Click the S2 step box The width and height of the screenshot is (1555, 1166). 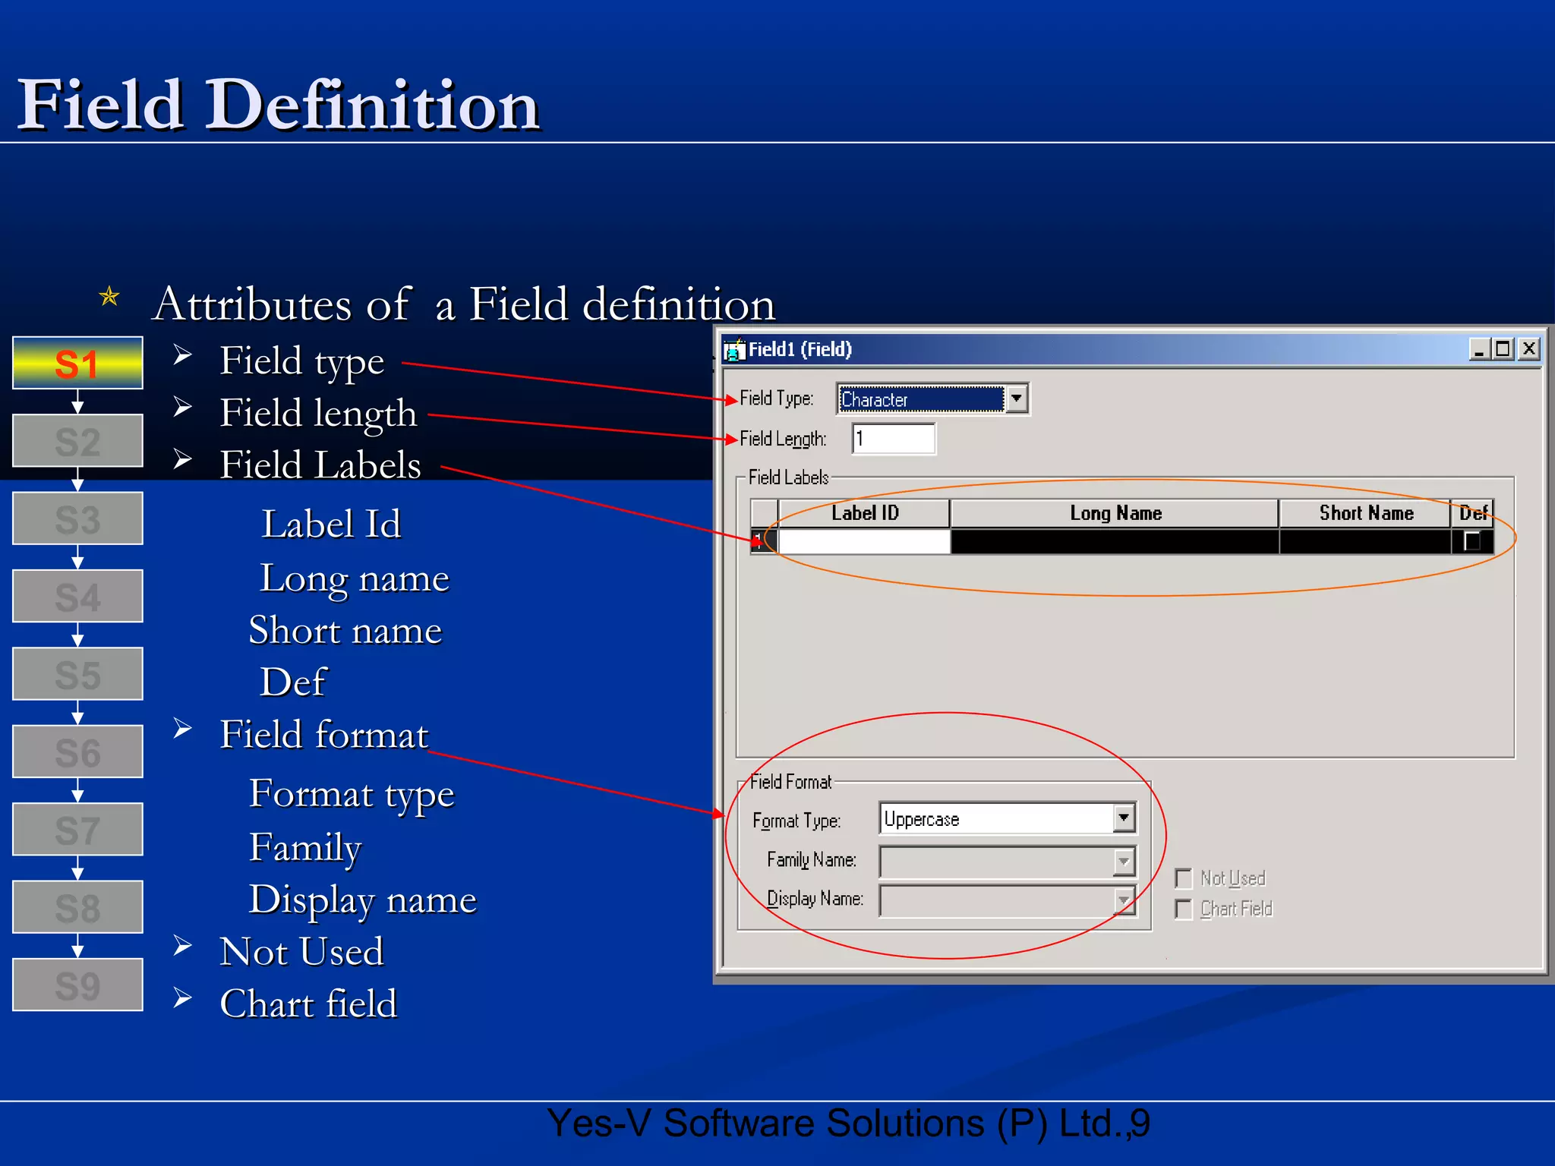click(x=77, y=440)
